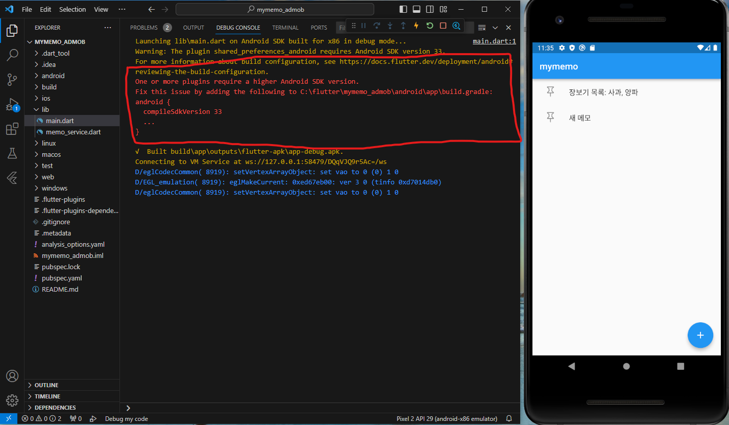Open forwarded ports status item
The width and height of the screenshot is (729, 425).
pos(76,419)
